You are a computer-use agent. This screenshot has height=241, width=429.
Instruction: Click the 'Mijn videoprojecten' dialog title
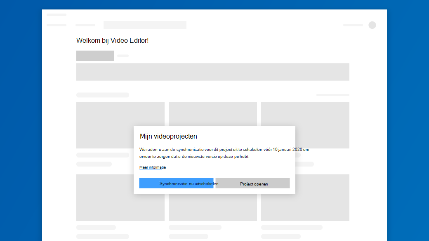tap(169, 136)
